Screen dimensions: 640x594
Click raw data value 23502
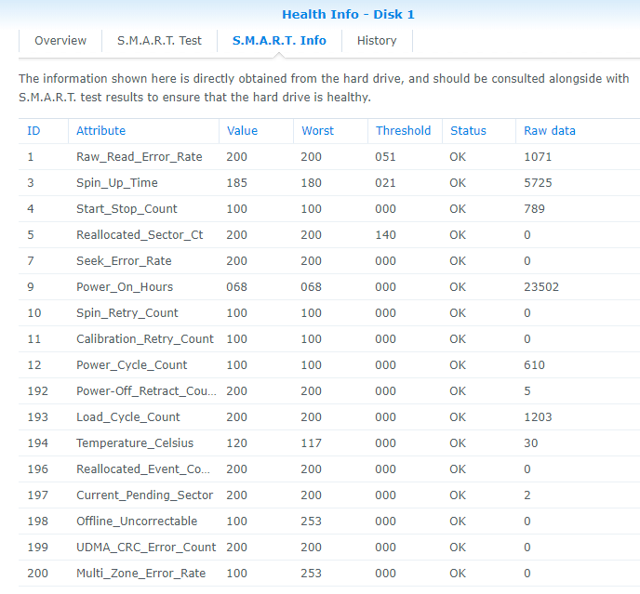[x=541, y=287]
